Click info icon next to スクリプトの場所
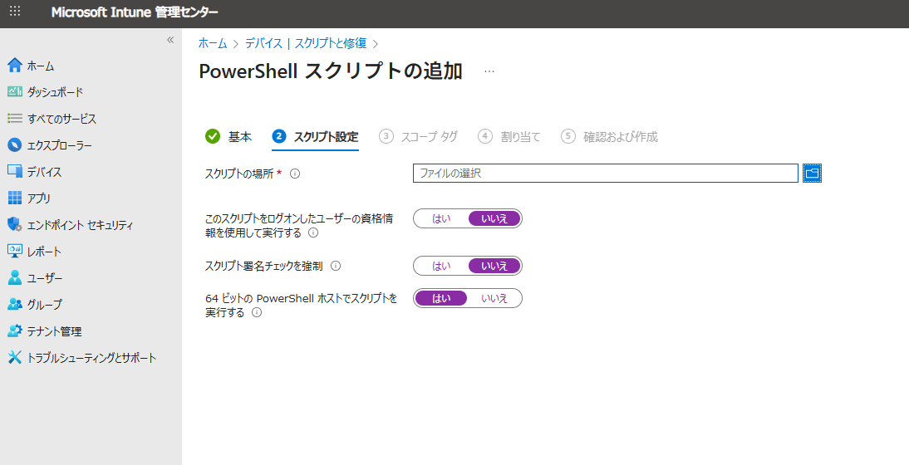909x465 pixels. tap(295, 174)
